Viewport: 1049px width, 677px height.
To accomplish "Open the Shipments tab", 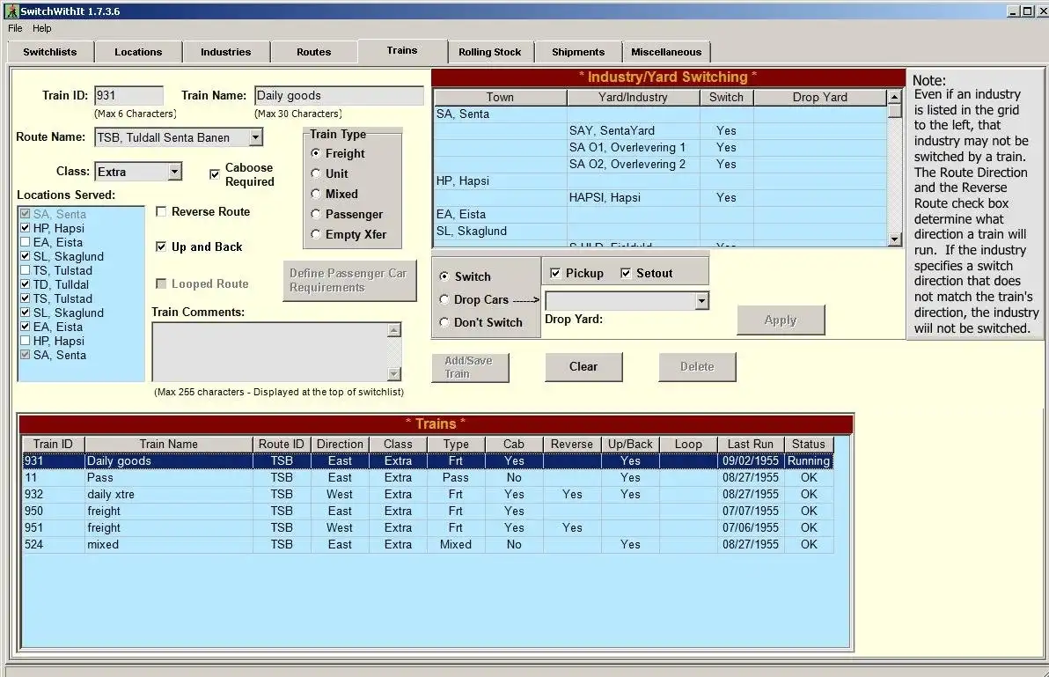I will (577, 51).
